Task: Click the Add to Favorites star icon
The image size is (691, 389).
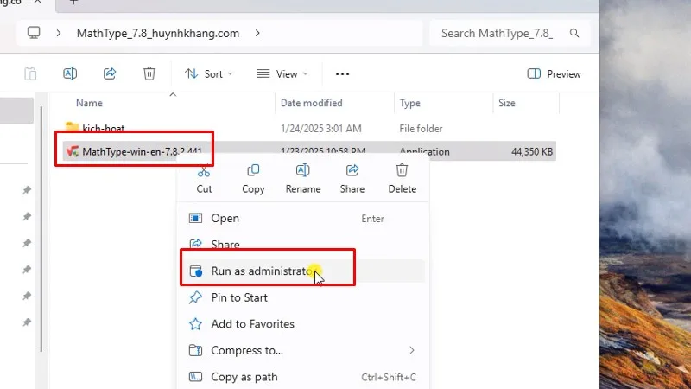Action: point(195,323)
